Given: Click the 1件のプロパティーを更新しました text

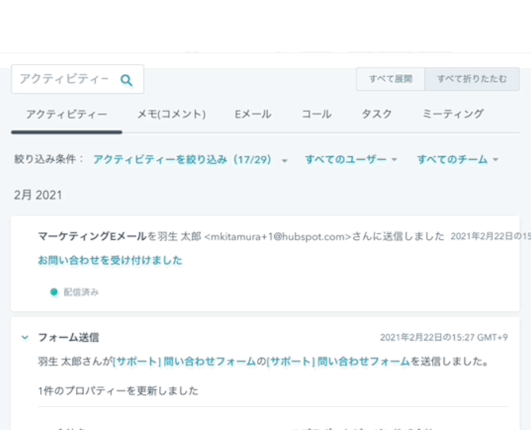Looking at the screenshot, I should coord(118,391).
